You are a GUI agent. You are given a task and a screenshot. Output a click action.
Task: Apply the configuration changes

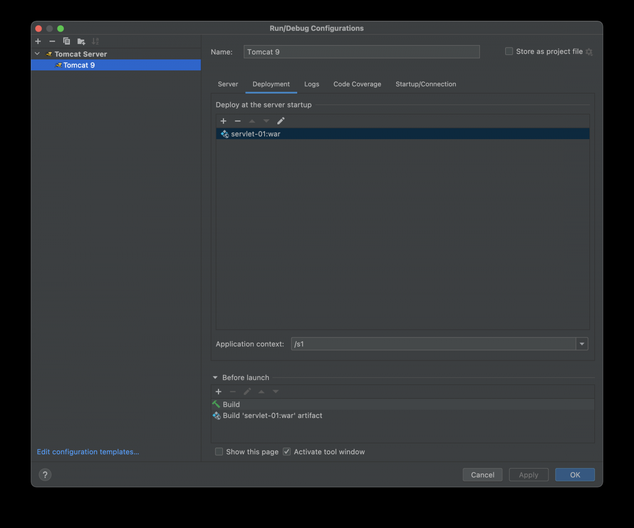(x=528, y=475)
